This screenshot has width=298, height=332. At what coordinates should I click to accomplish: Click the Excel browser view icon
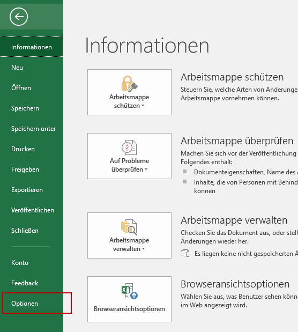pos(130,291)
